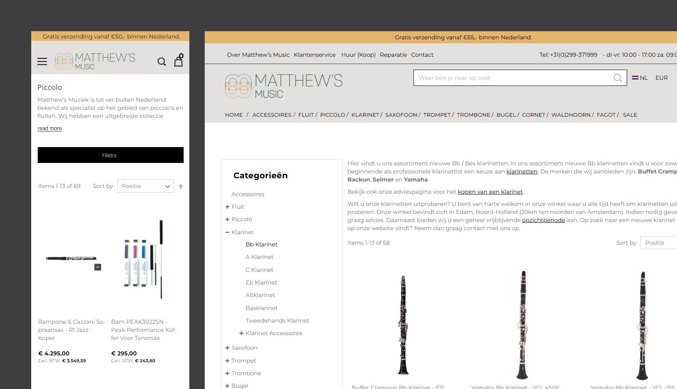This screenshot has width=677, height=389.
Task: Open Bam PEAK3022SN product title link
Action: click(x=144, y=330)
